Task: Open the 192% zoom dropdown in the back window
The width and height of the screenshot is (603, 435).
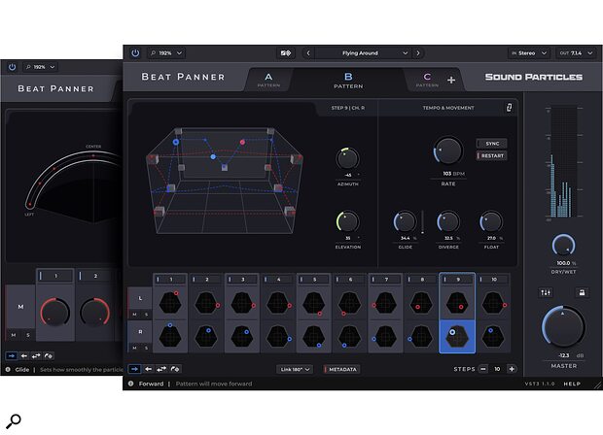Action: coord(41,67)
